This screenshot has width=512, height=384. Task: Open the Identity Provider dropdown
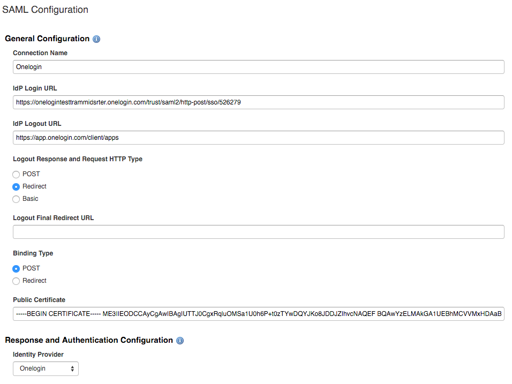46,368
